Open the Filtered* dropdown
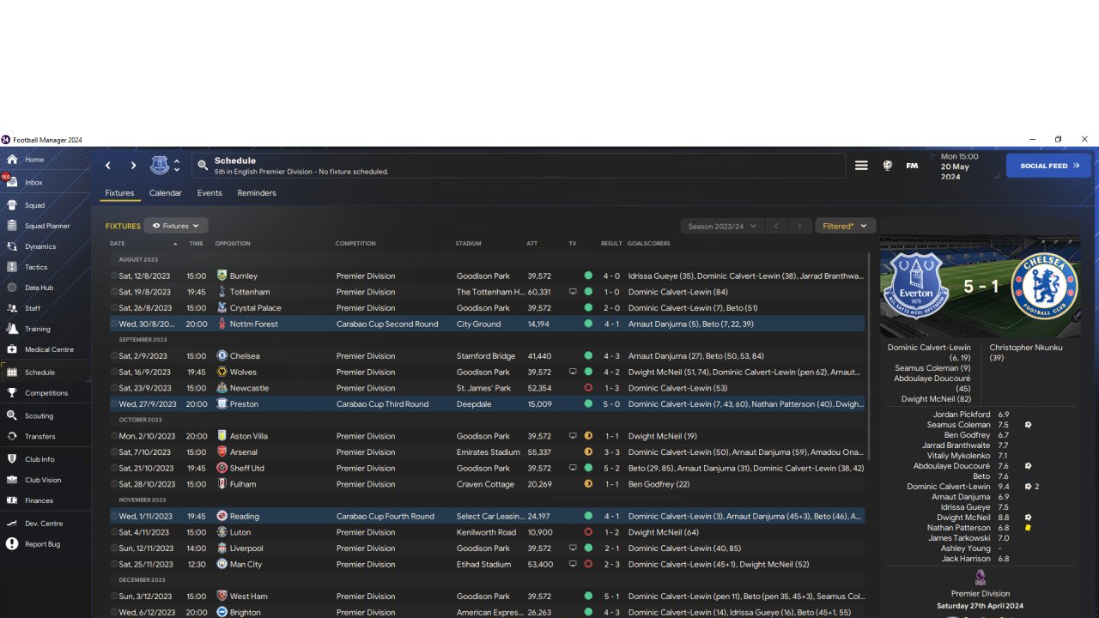This screenshot has height=618, width=1099. click(x=845, y=226)
